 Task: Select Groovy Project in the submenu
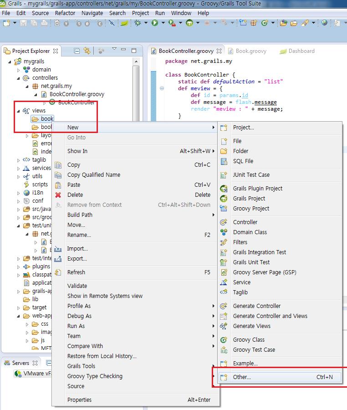[280, 208]
